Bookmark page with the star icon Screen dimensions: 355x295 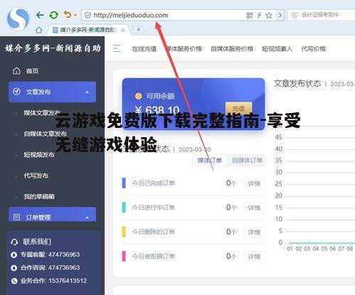[x=269, y=16]
